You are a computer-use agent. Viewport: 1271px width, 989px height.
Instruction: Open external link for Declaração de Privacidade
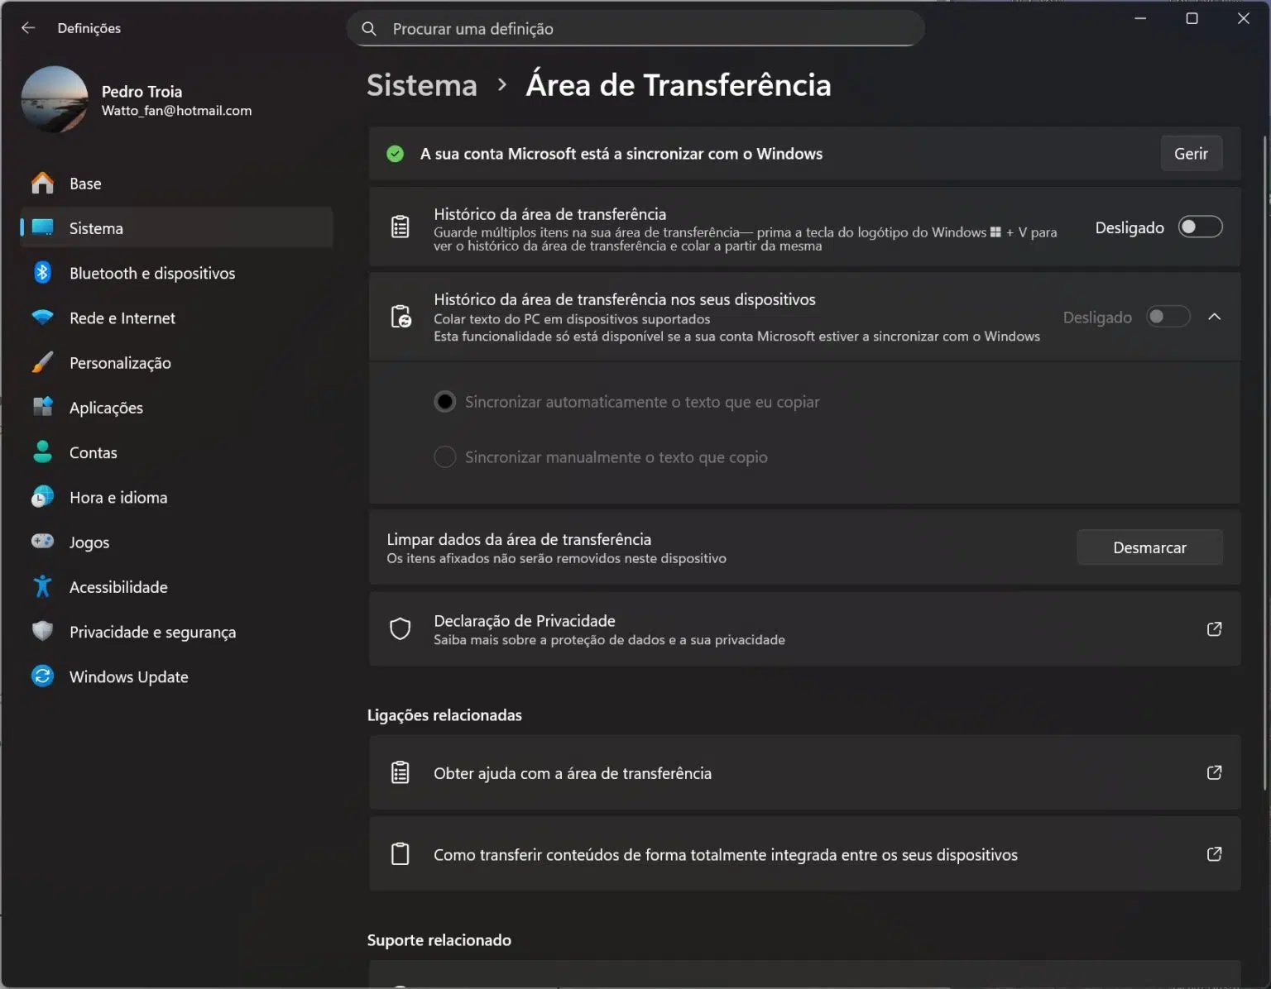point(1214,629)
